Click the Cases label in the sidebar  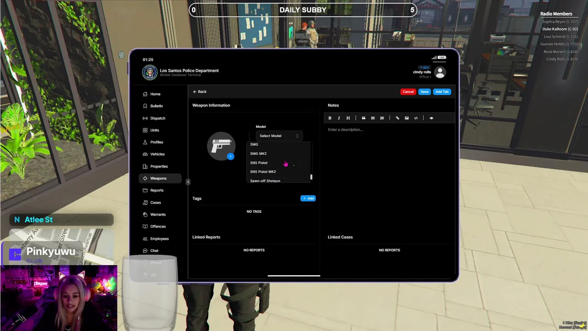coord(156,203)
